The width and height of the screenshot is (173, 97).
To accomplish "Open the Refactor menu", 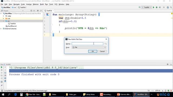I will point(36,4).
